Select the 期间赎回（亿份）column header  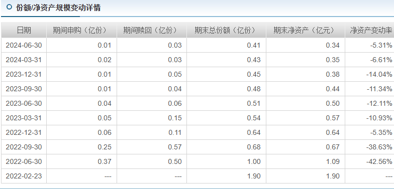(x=152, y=30)
